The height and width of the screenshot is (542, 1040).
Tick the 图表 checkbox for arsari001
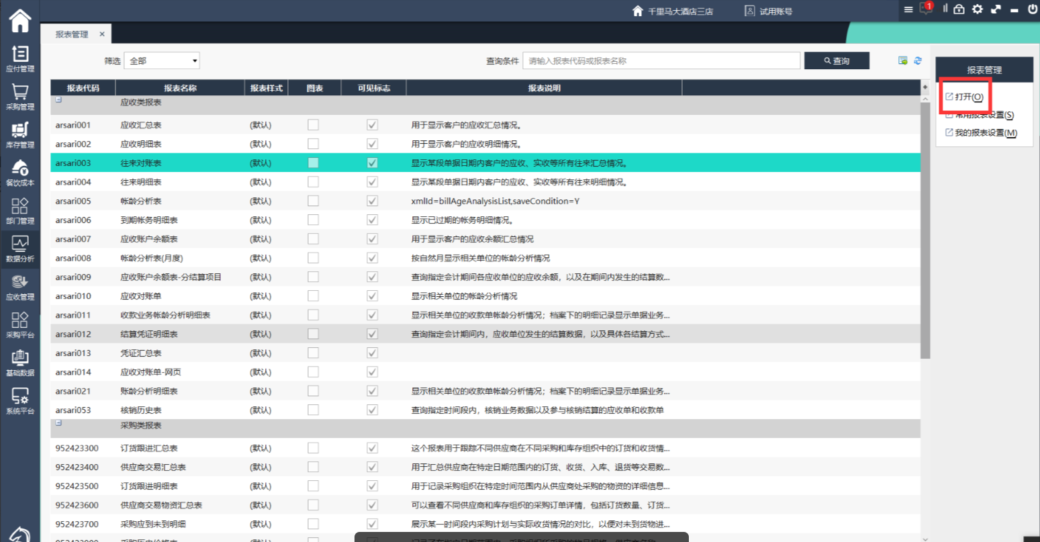tap(314, 125)
